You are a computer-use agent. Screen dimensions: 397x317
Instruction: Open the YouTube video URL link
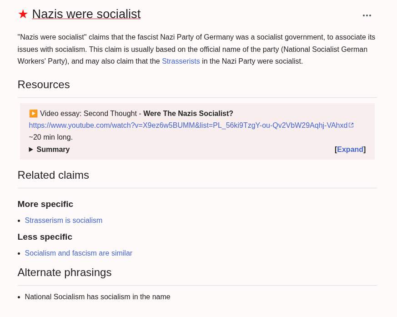[x=188, y=125]
